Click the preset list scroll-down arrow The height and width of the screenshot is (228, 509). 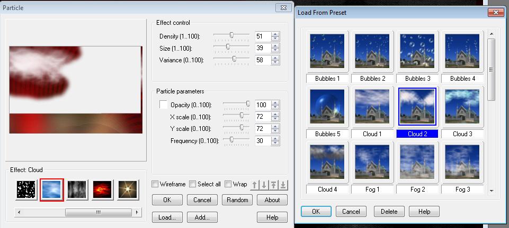(492, 191)
